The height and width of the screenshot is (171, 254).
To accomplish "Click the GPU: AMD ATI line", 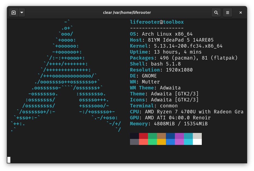I will (170, 118).
